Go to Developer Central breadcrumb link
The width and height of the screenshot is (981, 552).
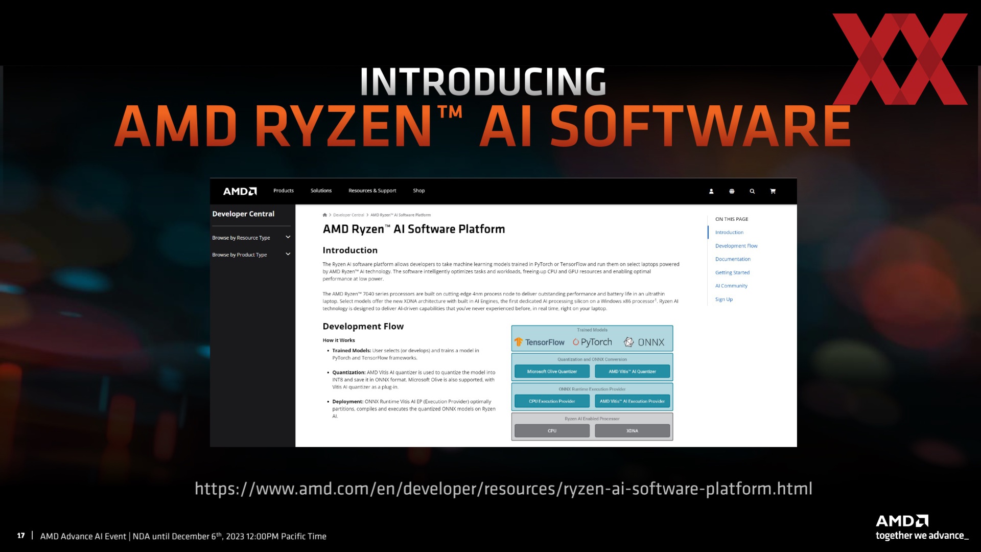[348, 215]
